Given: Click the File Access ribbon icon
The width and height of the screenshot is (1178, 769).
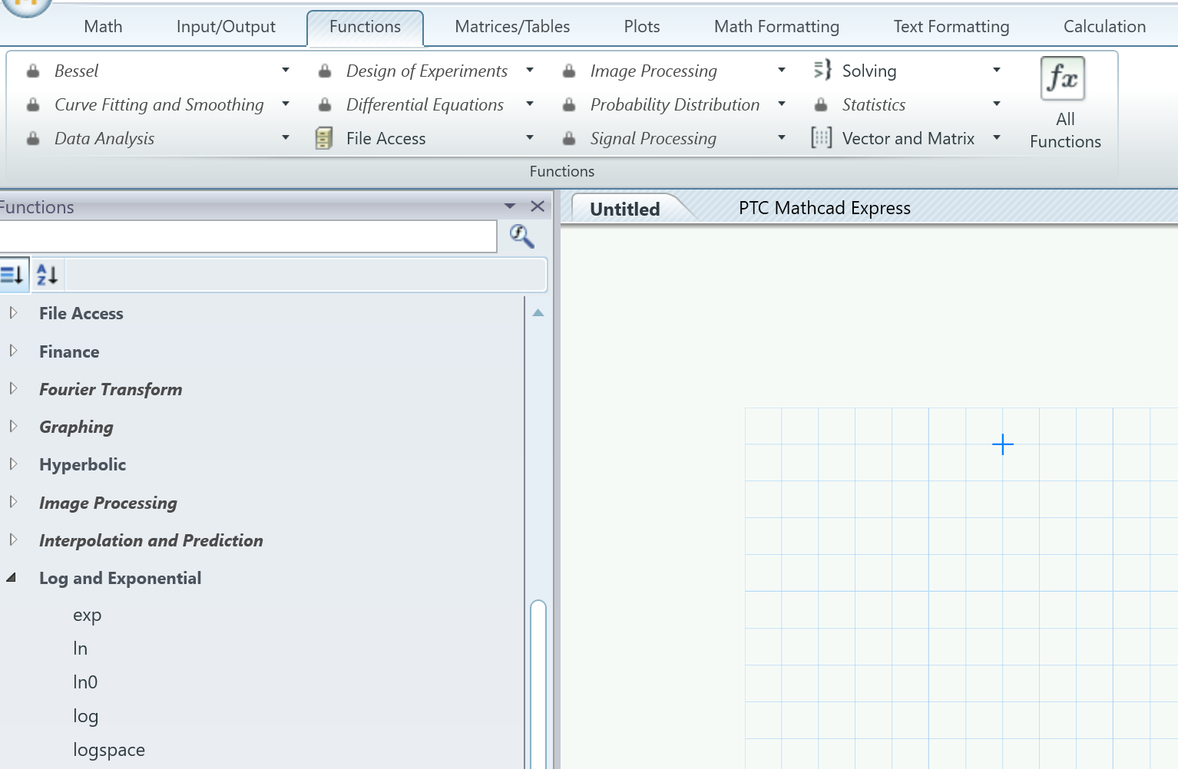Looking at the screenshot, I should (324, 138).
